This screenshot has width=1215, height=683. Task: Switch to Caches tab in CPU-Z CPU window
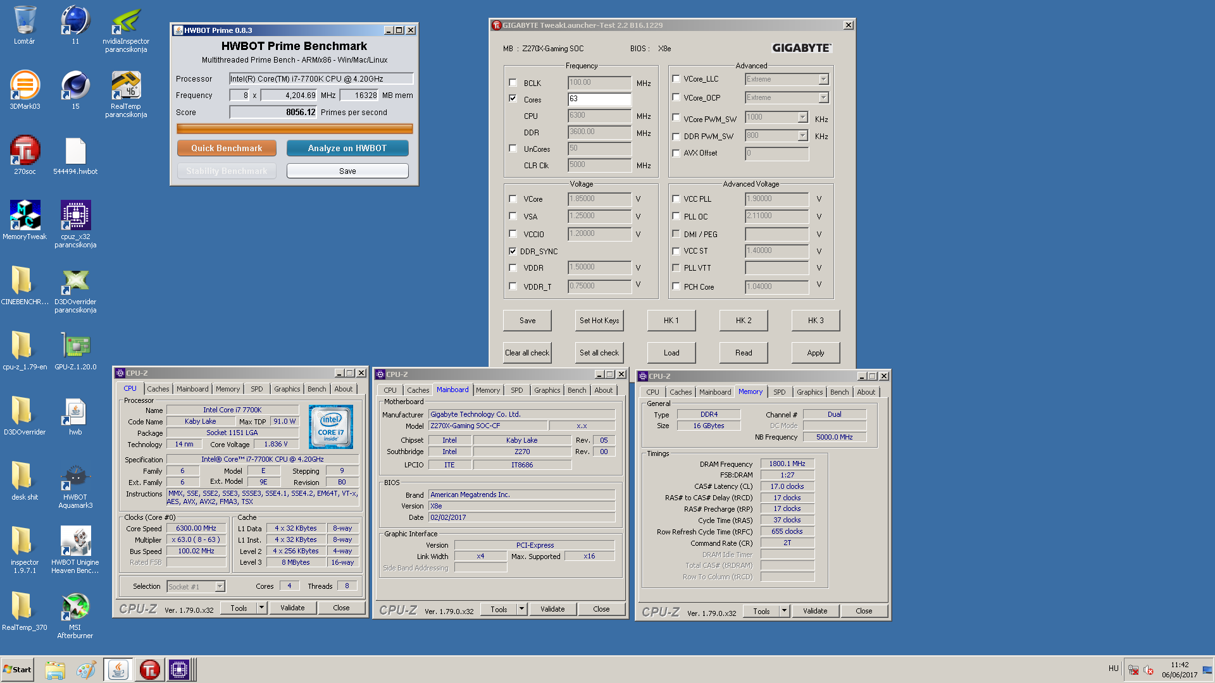click(x=158, y=389)
